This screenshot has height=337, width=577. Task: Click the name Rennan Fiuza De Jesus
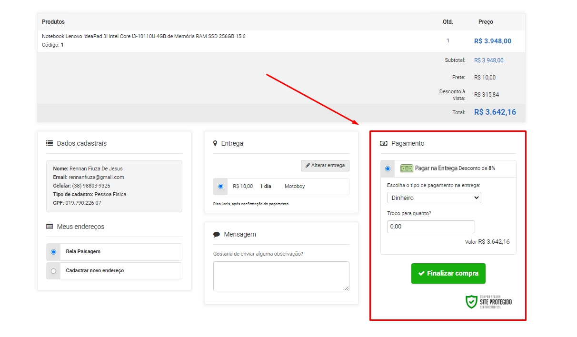[96, 168]
